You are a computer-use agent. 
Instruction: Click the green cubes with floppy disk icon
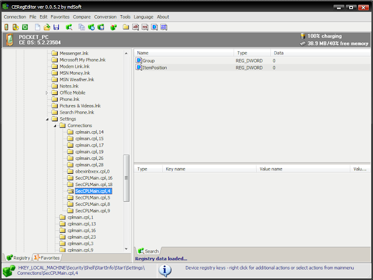101,27
